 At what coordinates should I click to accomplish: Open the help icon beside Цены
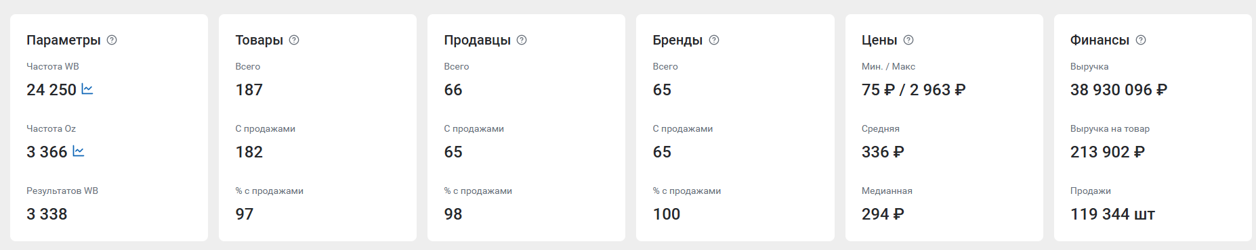(x=908, y=40)
